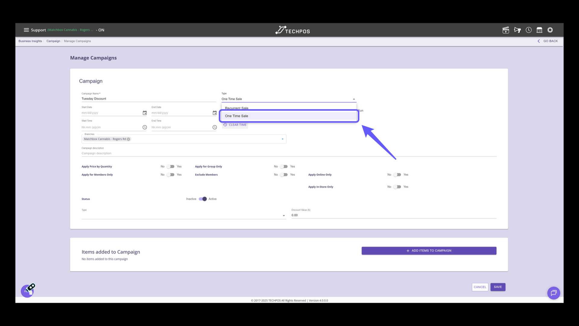Viewport: 579px width, 326px height.
Task: Expand the Branches dropdown
Action: click(x=283, y=139)
